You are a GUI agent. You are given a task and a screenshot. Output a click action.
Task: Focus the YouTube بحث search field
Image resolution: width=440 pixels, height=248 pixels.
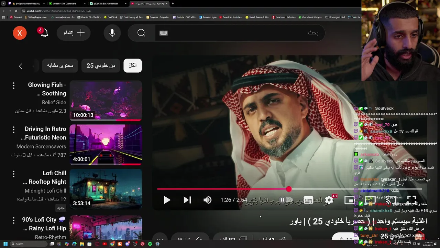[241, 33]
